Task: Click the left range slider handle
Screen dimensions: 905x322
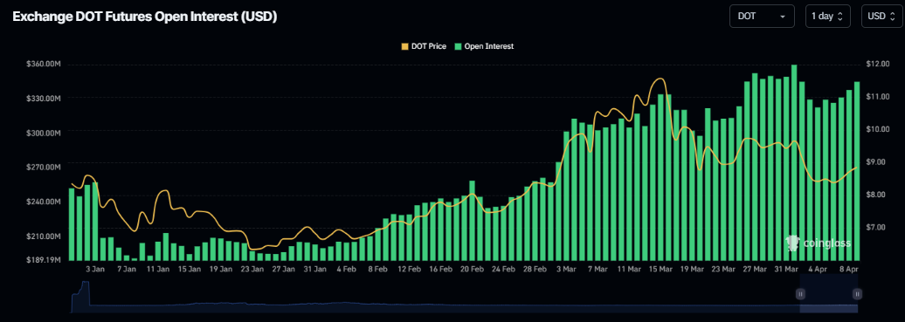Action: (800, 294)
